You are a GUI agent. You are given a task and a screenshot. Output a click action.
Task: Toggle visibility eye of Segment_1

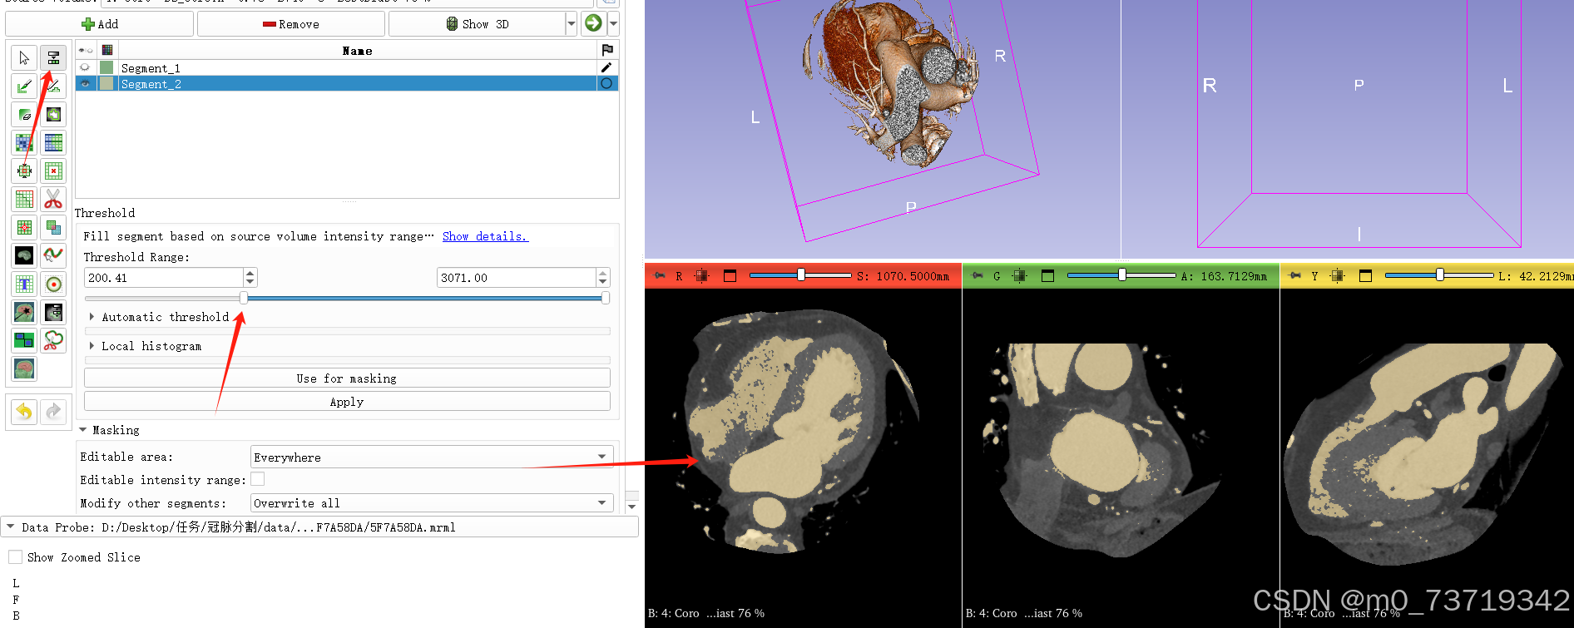[85, 67]
